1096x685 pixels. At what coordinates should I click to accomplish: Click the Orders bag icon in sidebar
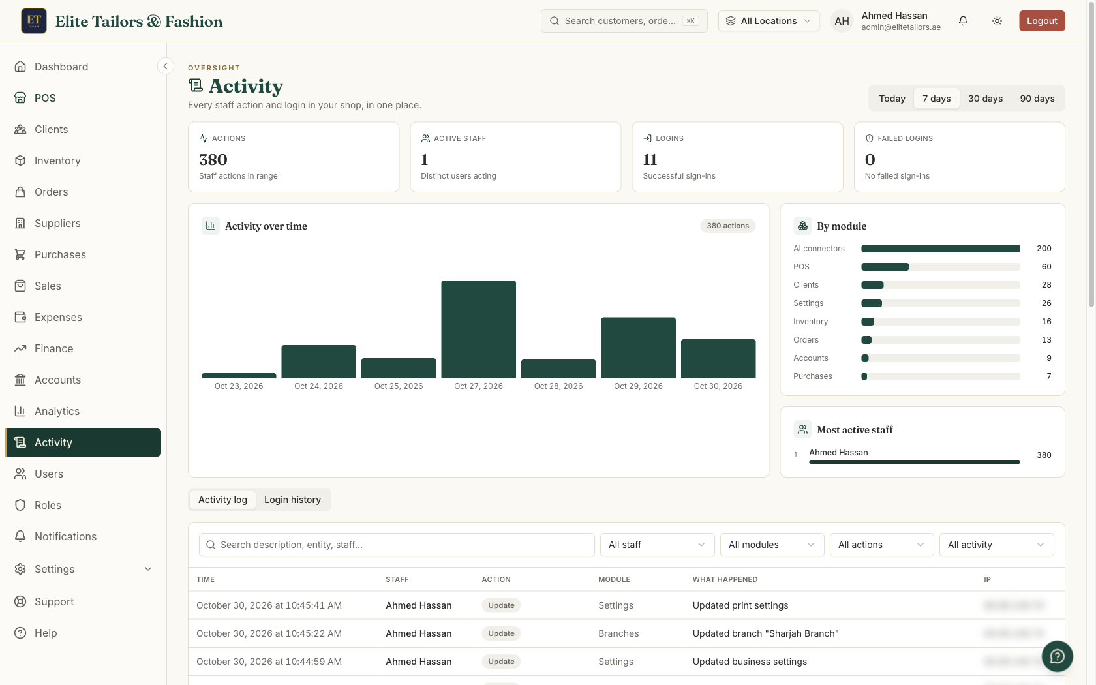point(20,192)
